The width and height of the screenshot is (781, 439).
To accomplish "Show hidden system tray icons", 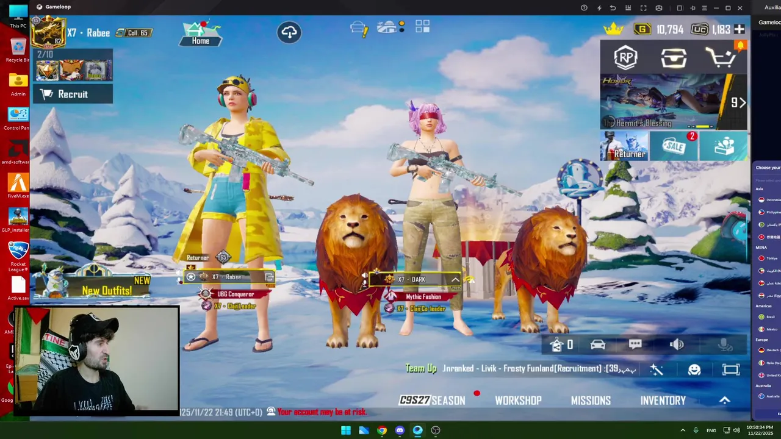I will tap(683, 430).
